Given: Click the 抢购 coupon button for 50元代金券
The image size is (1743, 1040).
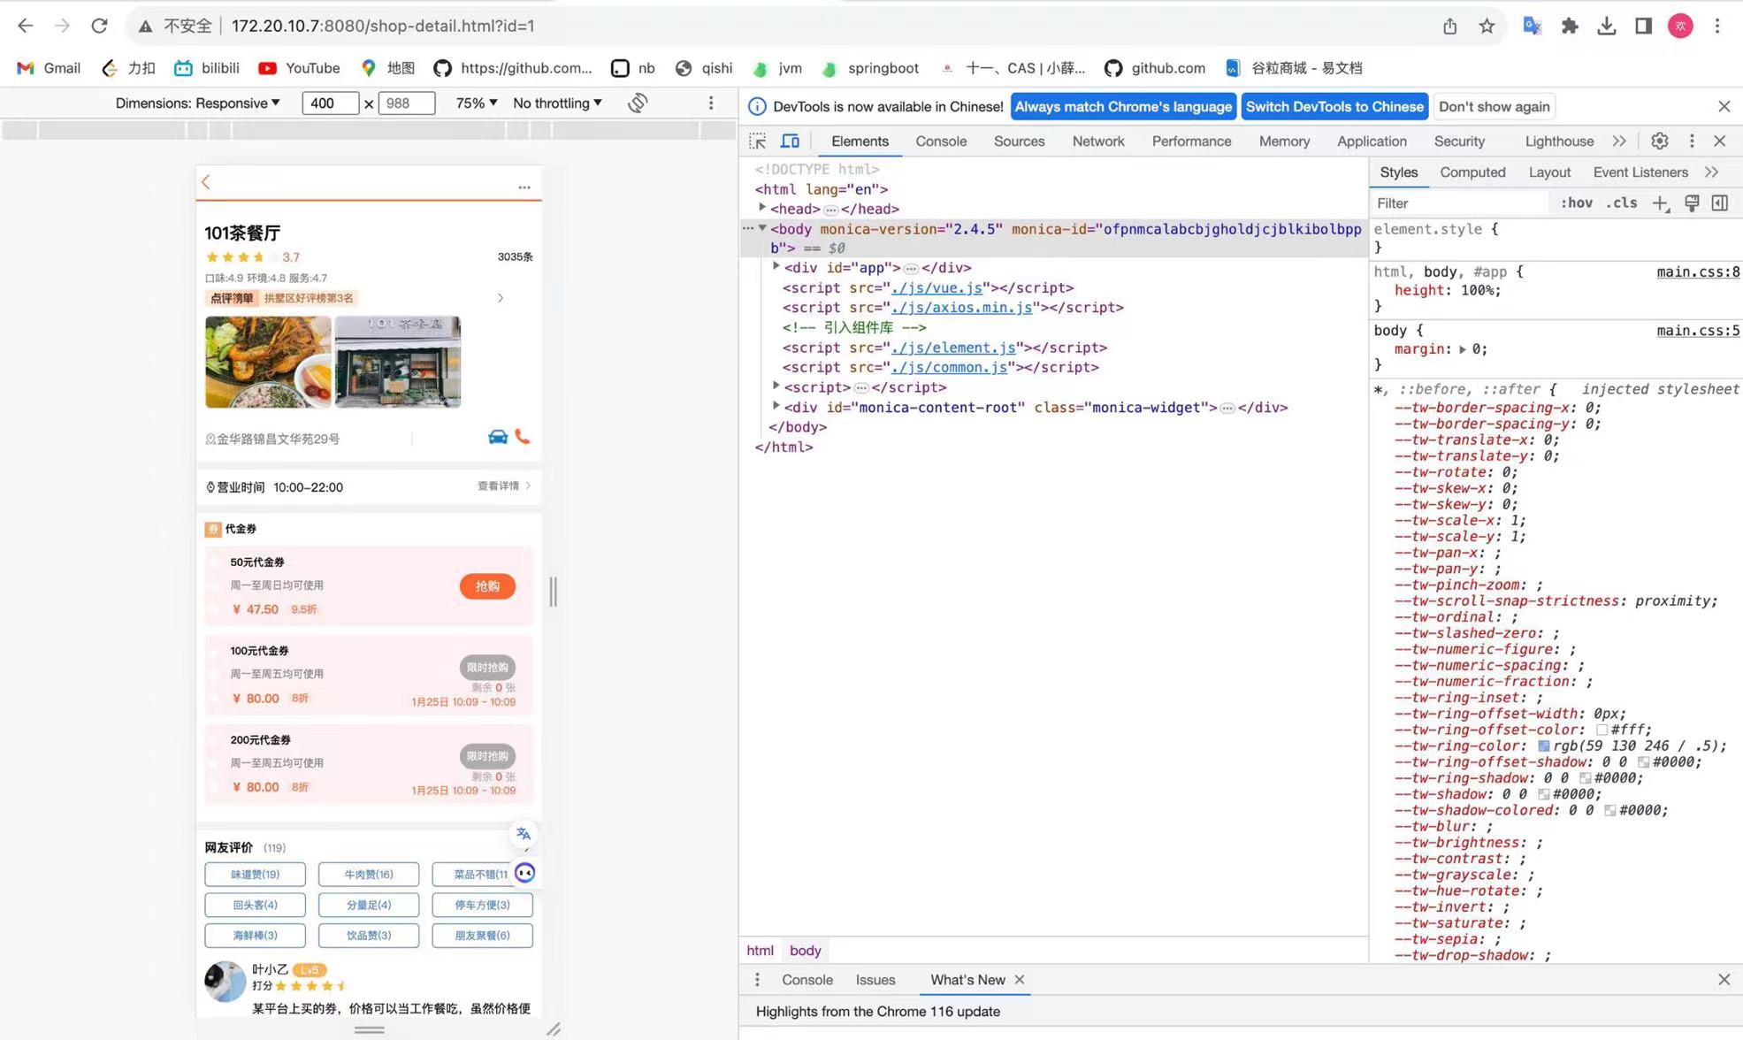Looking at the screenshot, I should (485, 585).
